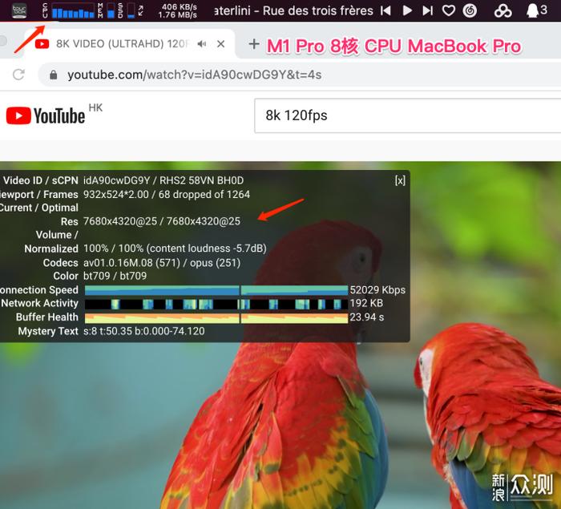Go to the YouTube home logo
Viewport: 561px width, 509px height.
click(x=46, y=115)
